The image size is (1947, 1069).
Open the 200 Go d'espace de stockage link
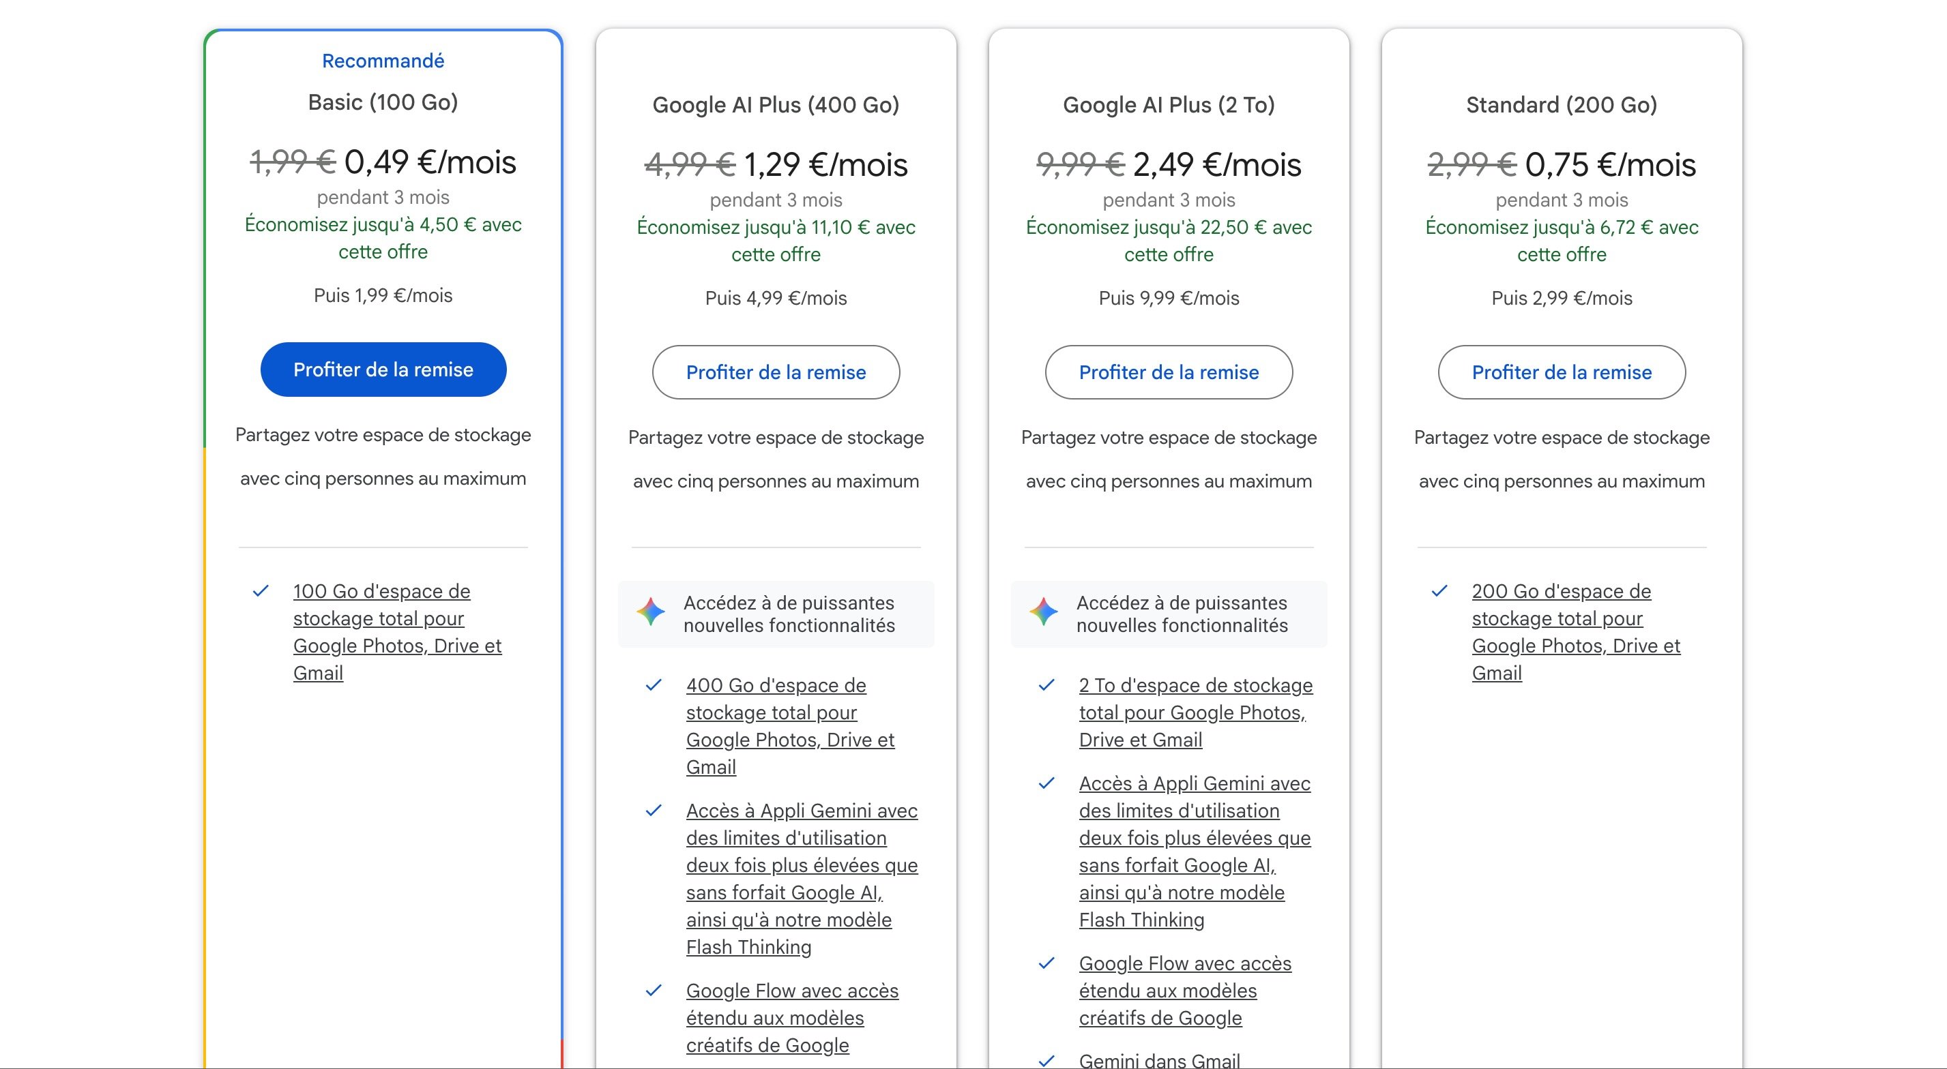(1577, 633)
